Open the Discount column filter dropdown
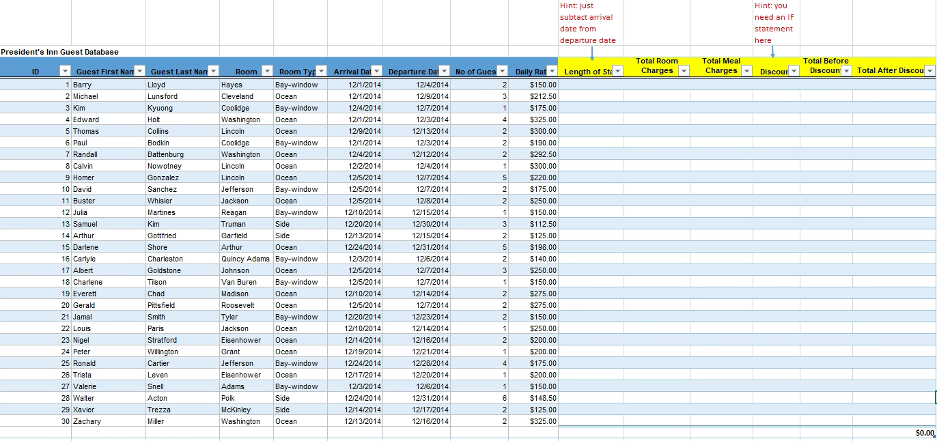Image resolution: width=937 pixels, height=441 pixels. tap(794, 70)
